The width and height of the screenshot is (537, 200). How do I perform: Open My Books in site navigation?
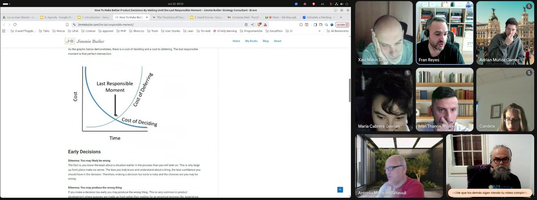251,41
